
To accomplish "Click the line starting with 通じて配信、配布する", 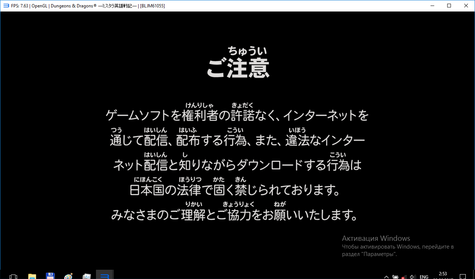I will [x=237, y=141].
